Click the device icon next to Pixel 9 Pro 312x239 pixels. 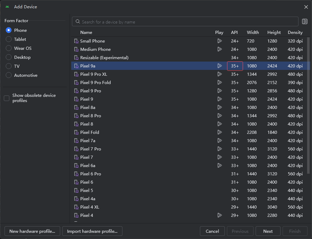coord(76,91)
